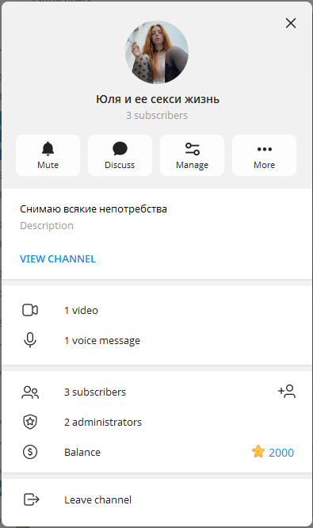Click the microphone icon

click(x=30, y=340)
